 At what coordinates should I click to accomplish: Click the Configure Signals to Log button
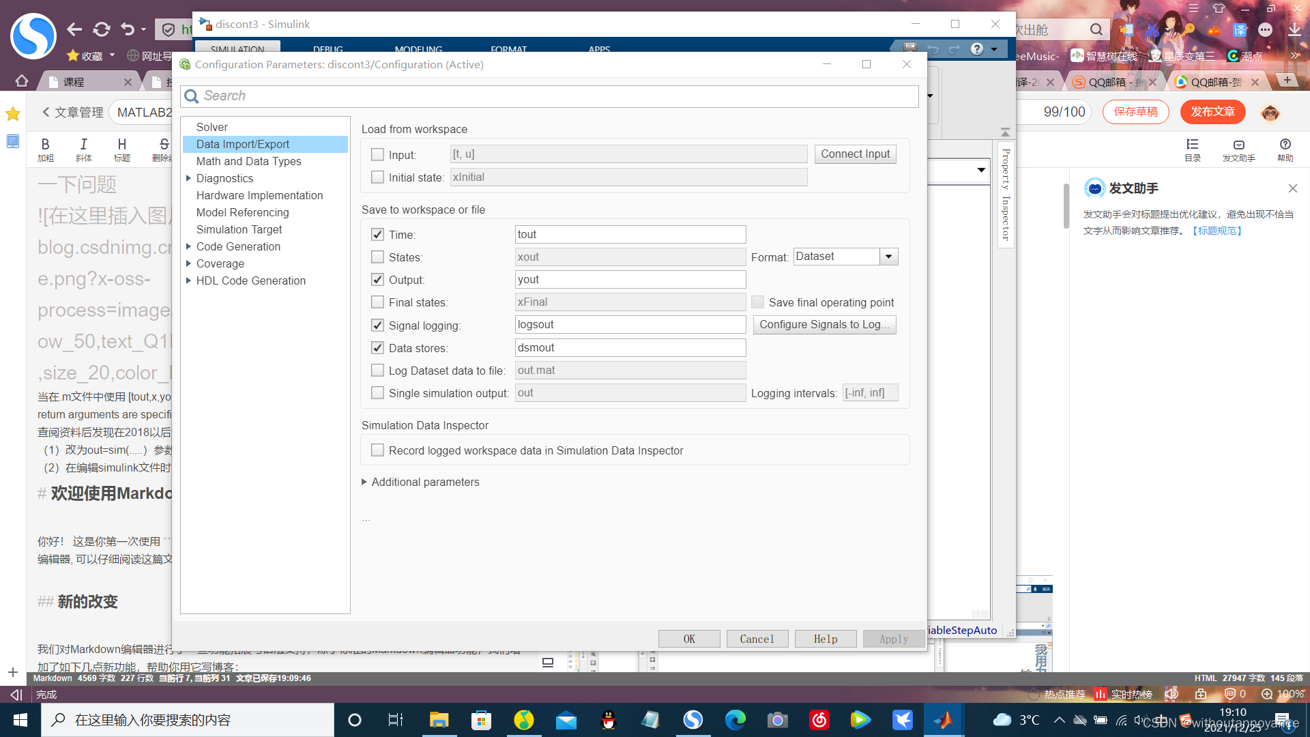click(824, 325)
